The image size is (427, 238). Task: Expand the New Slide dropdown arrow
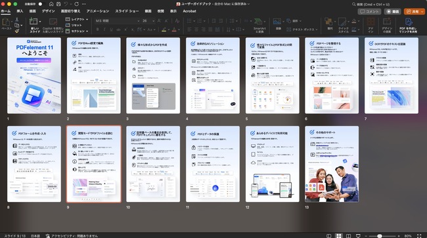coord(40,22)
